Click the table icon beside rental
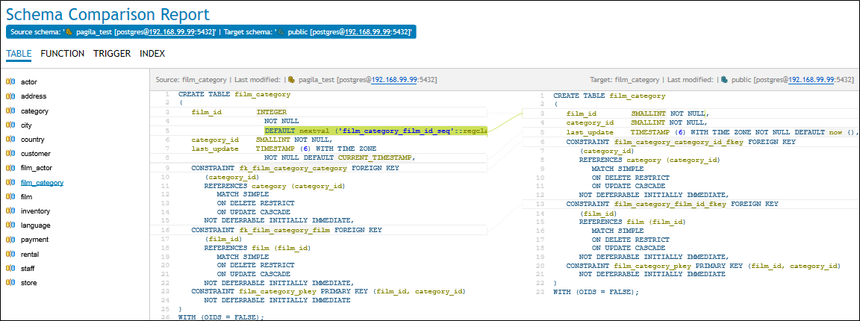 (x=10, y=254)
